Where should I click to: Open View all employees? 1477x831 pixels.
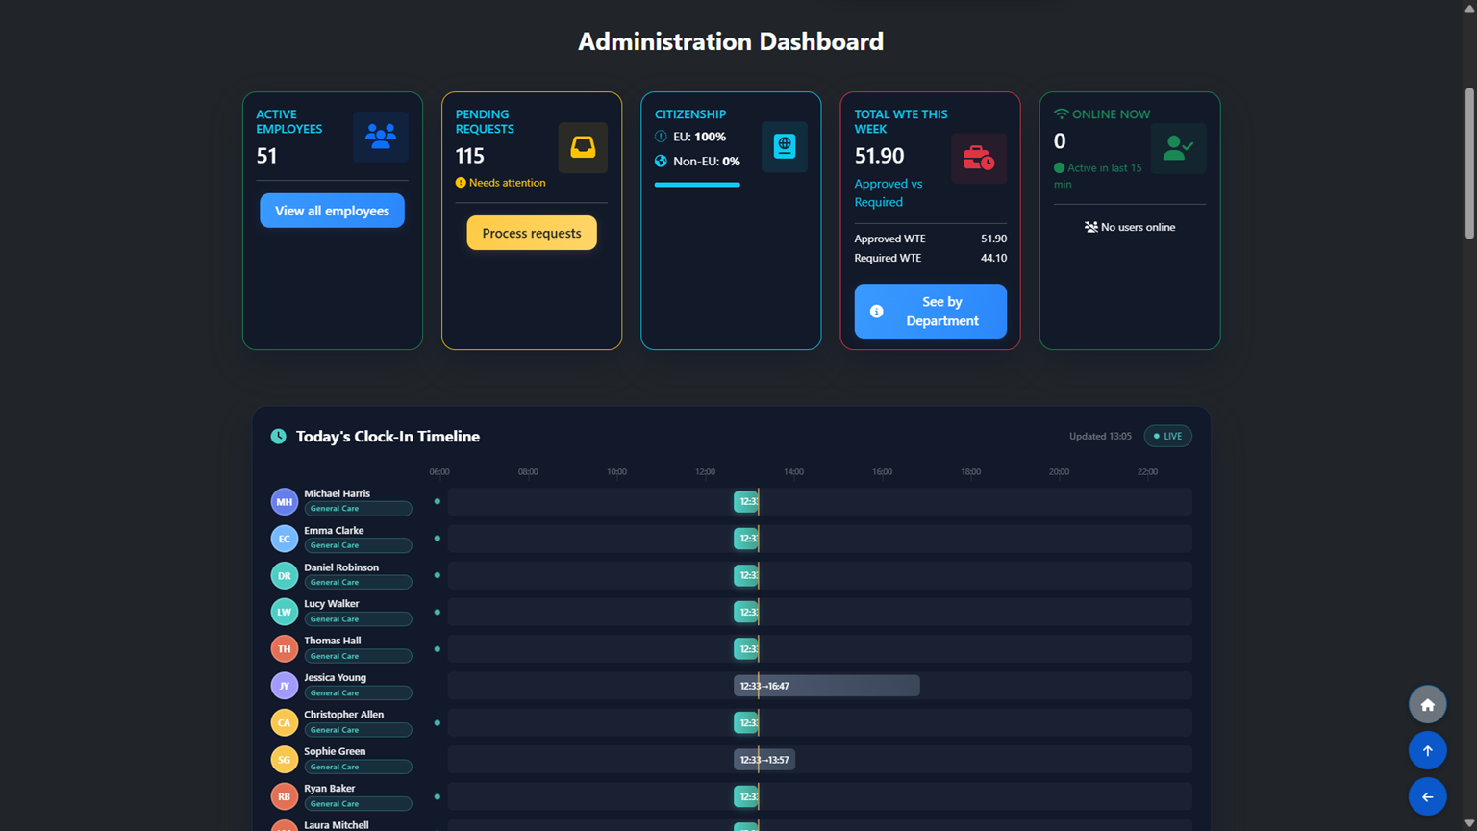(332, 211)
